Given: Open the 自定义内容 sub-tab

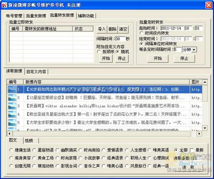Looking at the screenshot, I should (36, 72).
